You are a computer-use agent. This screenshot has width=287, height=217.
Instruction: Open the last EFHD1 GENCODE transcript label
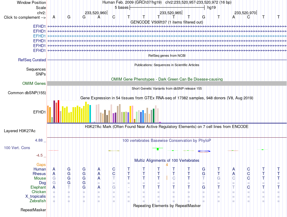[x=39, y=50]
